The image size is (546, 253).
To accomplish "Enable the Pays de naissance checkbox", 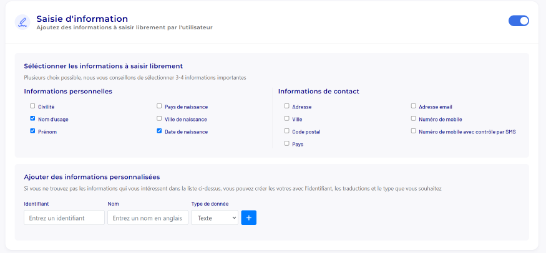I will pyautogui.click(x=159, y=106).
